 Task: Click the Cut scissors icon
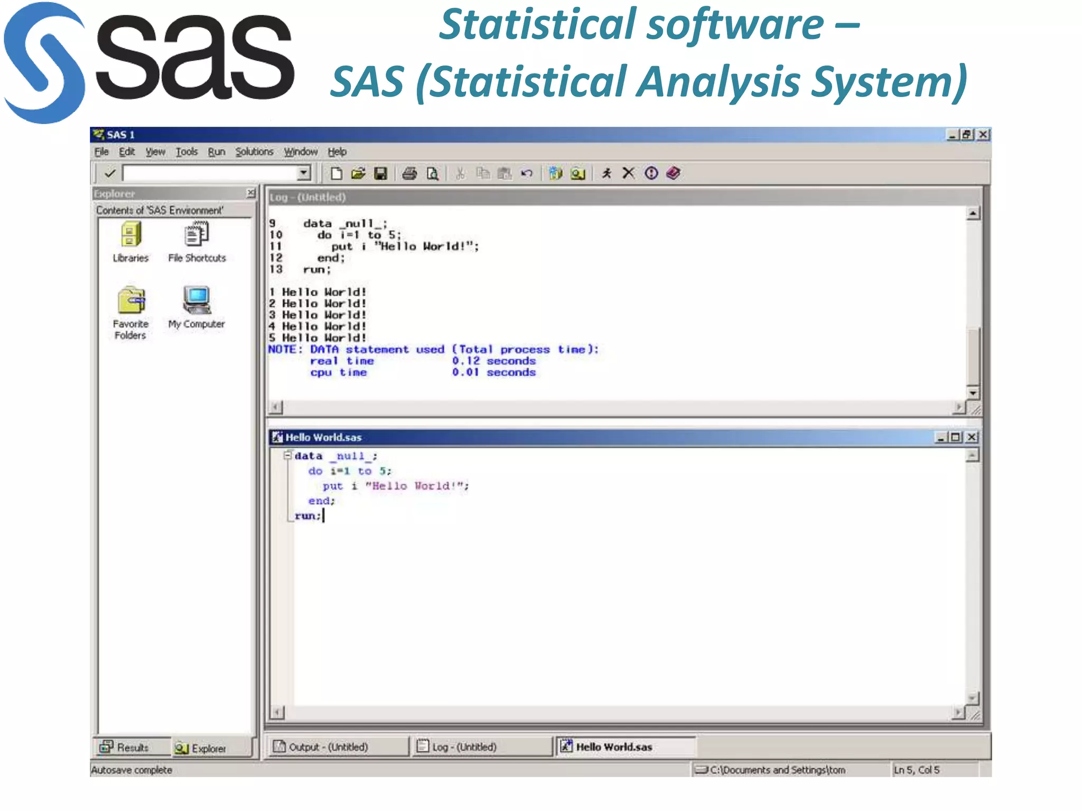(460, 173)
